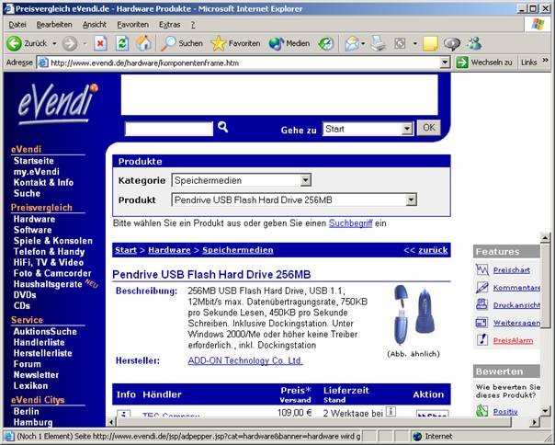
Task: Click the Stop loading icon
Action: tap(100, 43)
